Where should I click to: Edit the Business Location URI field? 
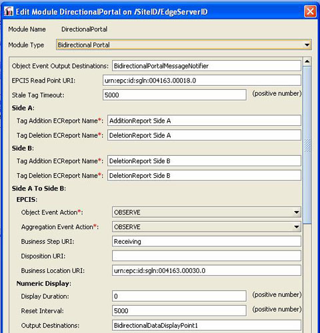tap(207, 270)
